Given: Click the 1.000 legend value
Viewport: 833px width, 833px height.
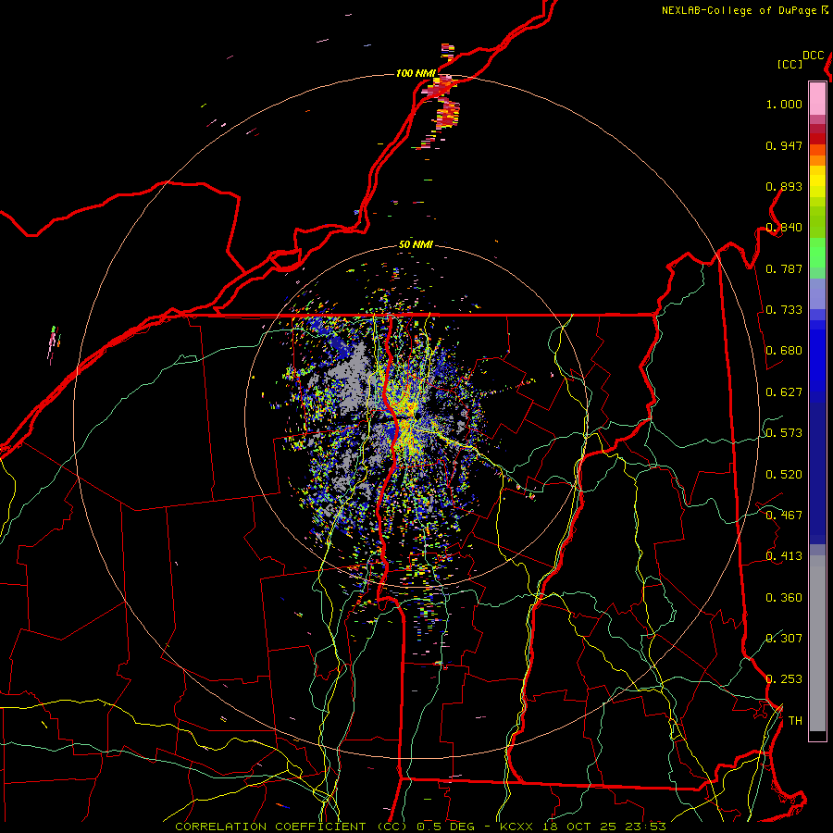Looking at the screenshot, I should point(784,104).
